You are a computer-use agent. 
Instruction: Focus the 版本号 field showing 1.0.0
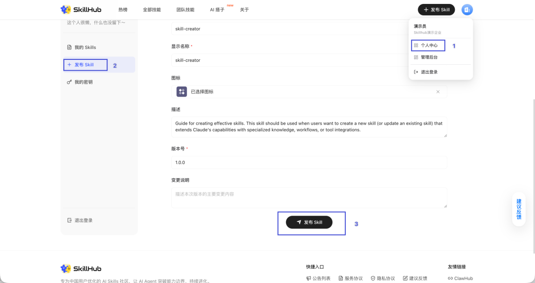309,162
